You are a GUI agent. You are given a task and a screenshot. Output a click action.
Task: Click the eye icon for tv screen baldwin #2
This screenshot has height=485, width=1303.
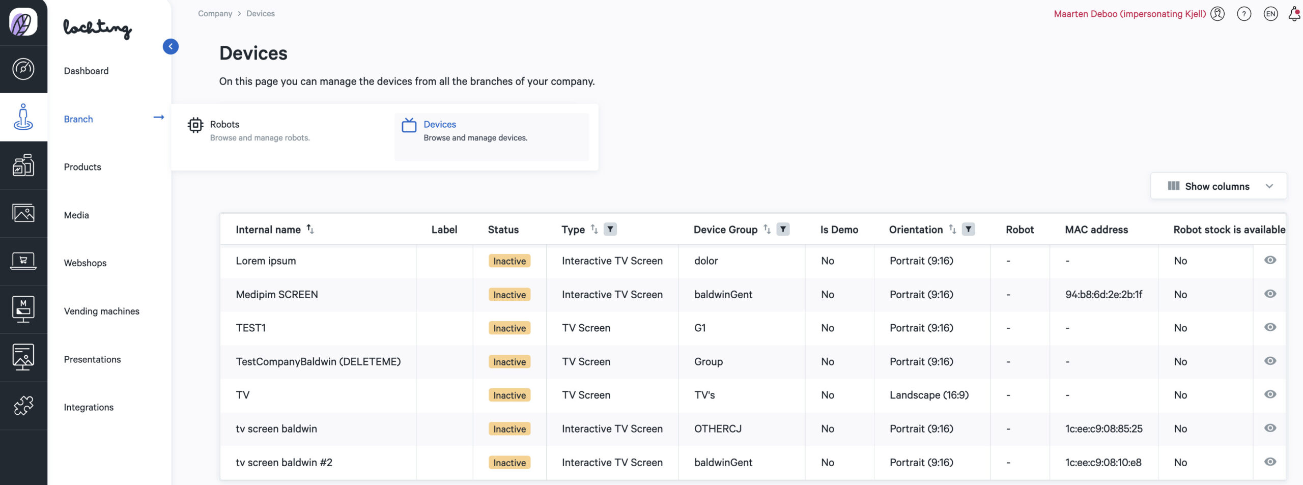[x=1270, y=462]
